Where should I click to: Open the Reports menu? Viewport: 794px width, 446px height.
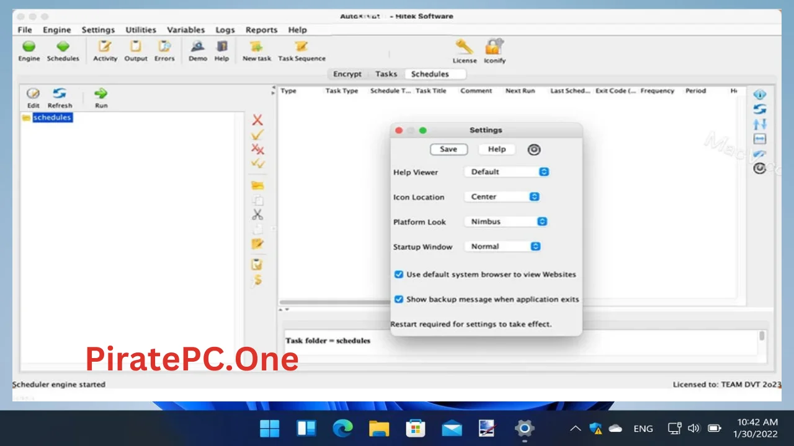coord(261,30)
